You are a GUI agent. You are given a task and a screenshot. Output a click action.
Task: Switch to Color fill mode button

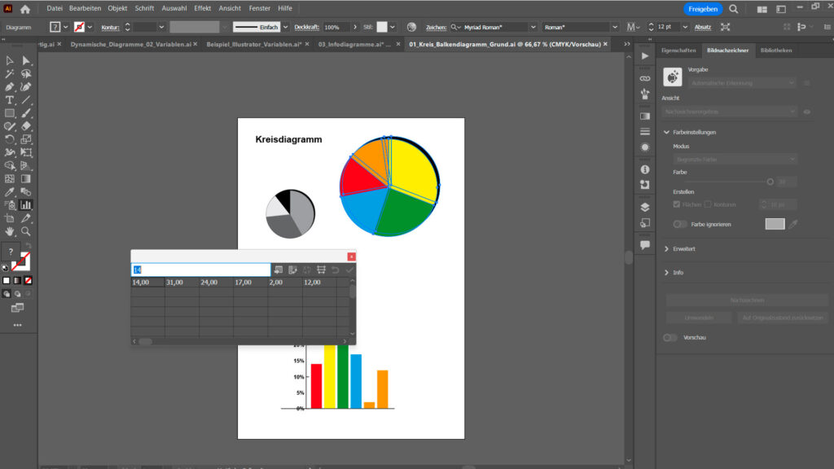pyautogui.click(x=7, y=280)
